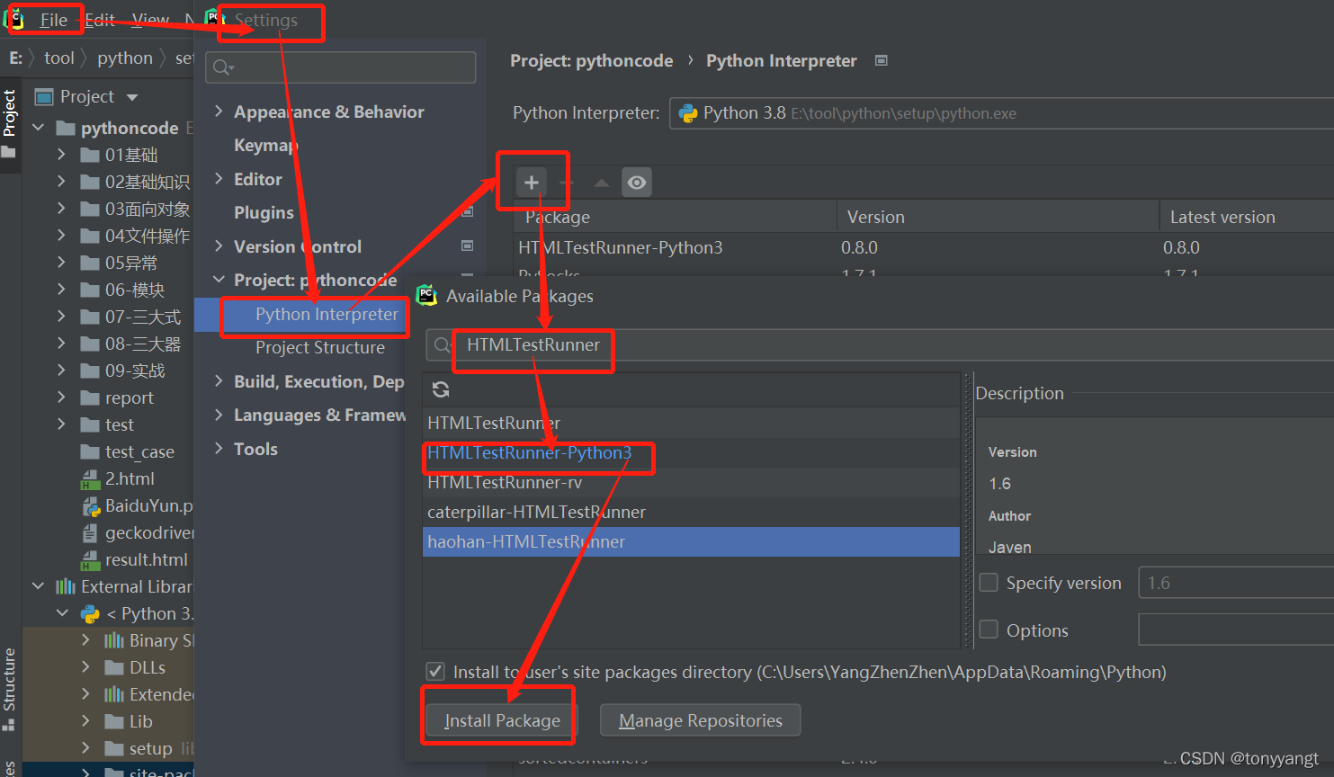1334x777 pixels.
Task: Click the python breadcrumb in navigation bar
Action: (x=125, y=58)
